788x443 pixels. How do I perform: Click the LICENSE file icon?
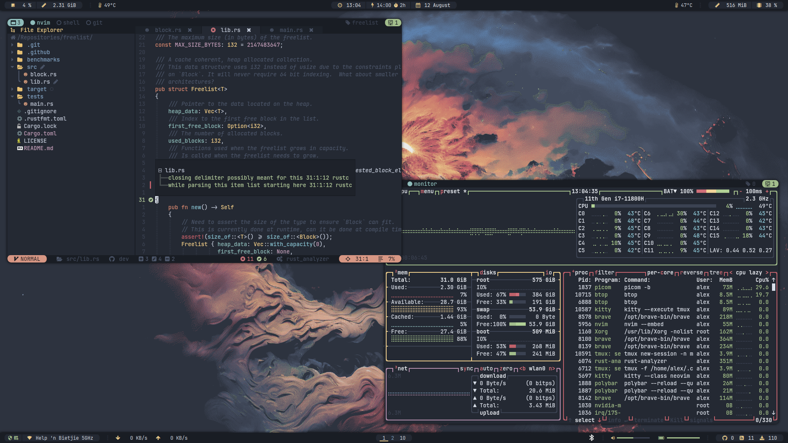(19, 141)
